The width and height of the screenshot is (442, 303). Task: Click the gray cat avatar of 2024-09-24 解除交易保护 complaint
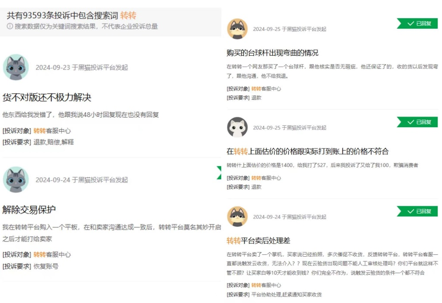[16, 179]
